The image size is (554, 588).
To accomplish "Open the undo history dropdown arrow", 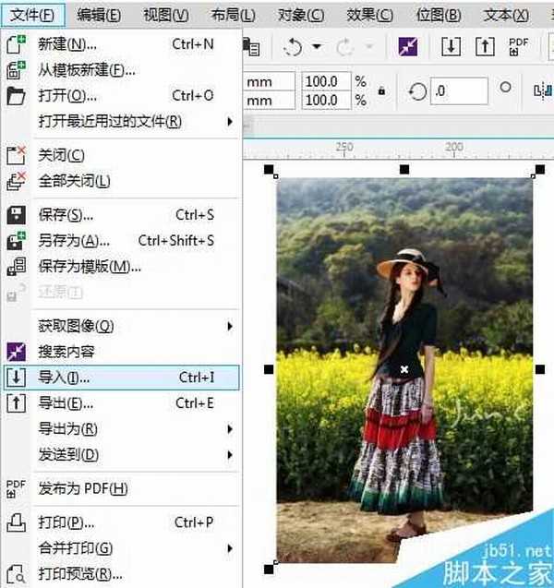I will pyautogui.click(x=317, y=47).
